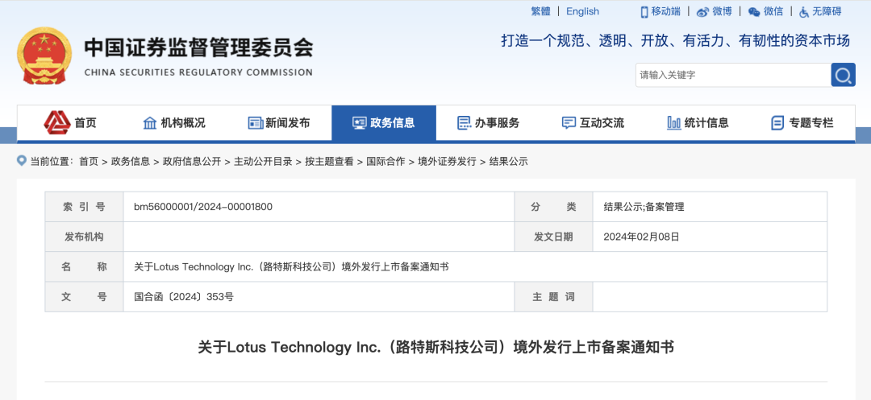
Task: Click the form icon beside 办事服务
Action: 464,123
